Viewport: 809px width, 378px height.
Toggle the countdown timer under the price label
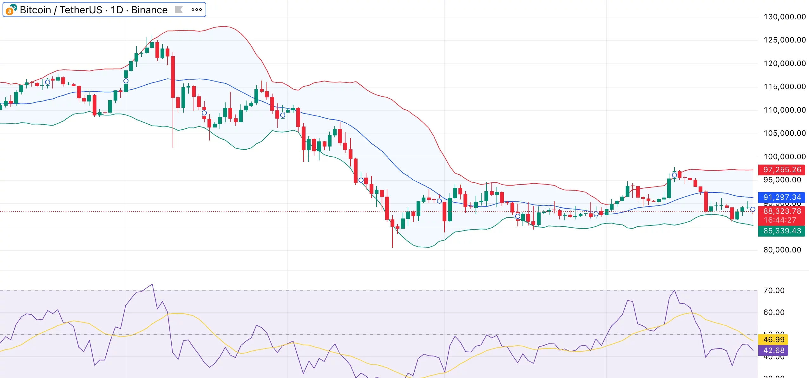click(782, 220)
